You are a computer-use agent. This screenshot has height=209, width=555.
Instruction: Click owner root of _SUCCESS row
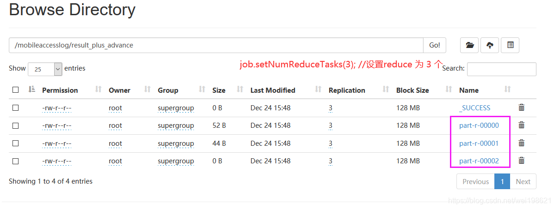click(x=115, y=107)
